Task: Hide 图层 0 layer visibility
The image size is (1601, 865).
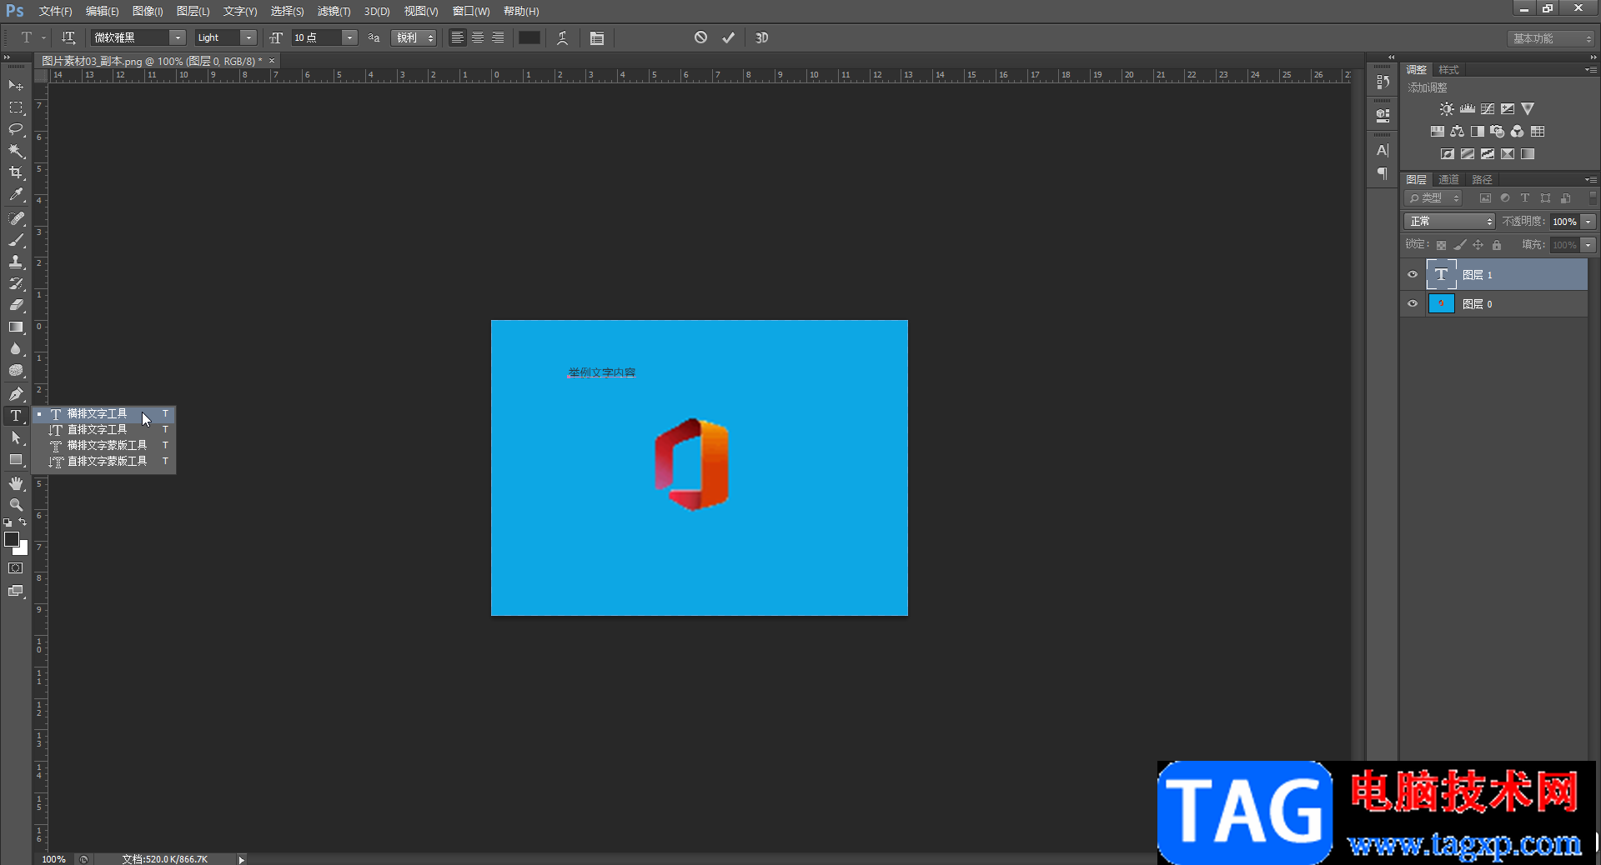Action: coord(1413,304)
